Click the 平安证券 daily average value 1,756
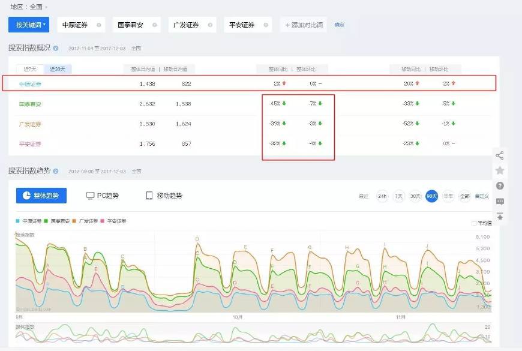 148,144
